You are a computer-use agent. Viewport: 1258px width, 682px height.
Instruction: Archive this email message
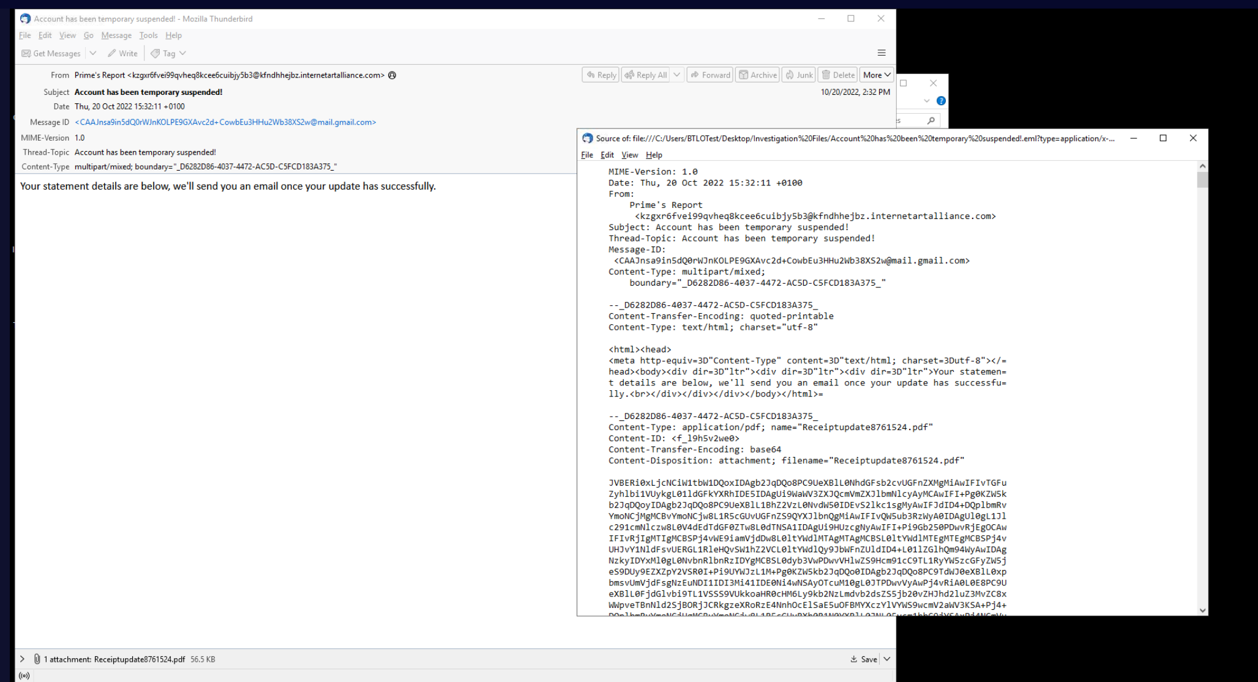(x=758, y=75)
